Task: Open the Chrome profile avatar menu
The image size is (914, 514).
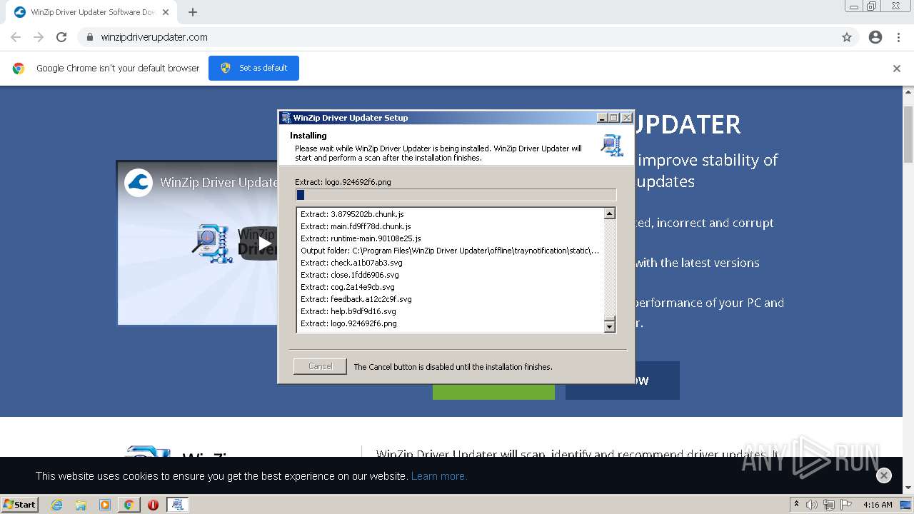Action: (x=875, y=37)
